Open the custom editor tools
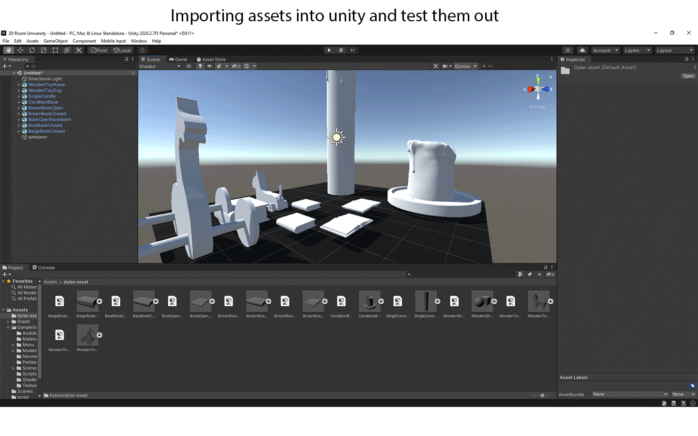Screen dimensions: 698x436 tap(79, 50)
